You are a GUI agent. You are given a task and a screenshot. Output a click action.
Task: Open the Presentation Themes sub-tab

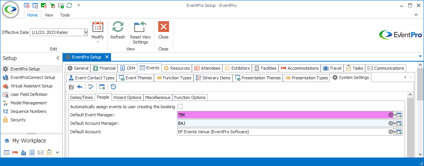coord(258,78)
